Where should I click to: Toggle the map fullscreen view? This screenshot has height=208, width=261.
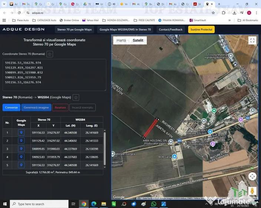[252, 40]
